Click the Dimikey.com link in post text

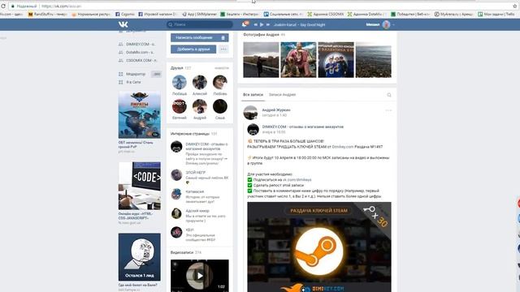[x=343, y=147]
